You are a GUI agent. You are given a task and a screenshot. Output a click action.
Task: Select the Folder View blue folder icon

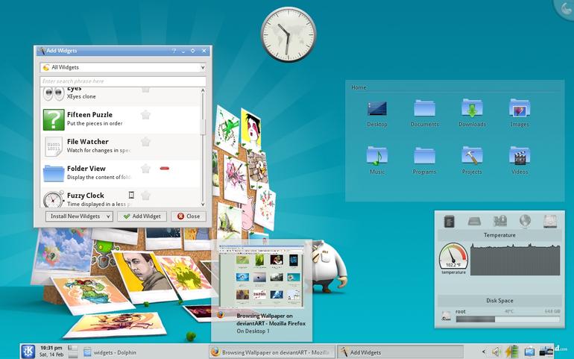[x=54, y=173]
